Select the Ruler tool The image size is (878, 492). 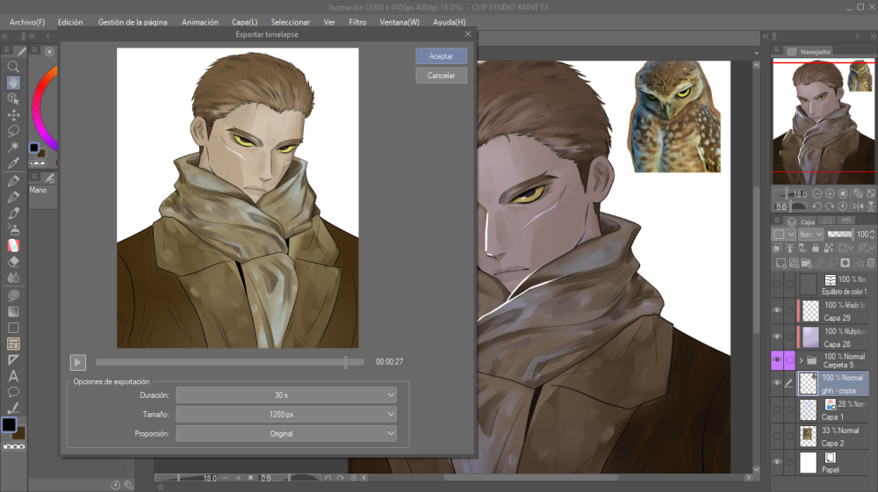point(13,359)
